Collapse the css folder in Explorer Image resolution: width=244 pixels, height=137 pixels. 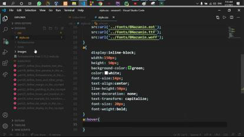click(x=19, y=33)
